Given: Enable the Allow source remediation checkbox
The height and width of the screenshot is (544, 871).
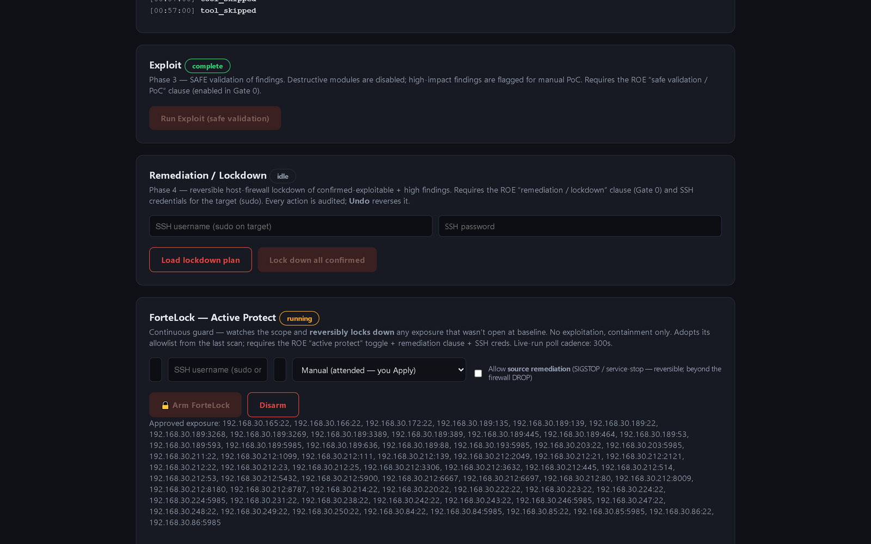Looking at the screenshot, I should point(478,373).
